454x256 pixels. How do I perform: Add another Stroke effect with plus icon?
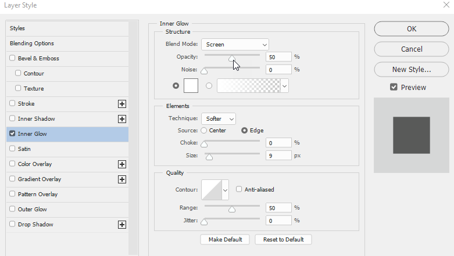(122, 104)
